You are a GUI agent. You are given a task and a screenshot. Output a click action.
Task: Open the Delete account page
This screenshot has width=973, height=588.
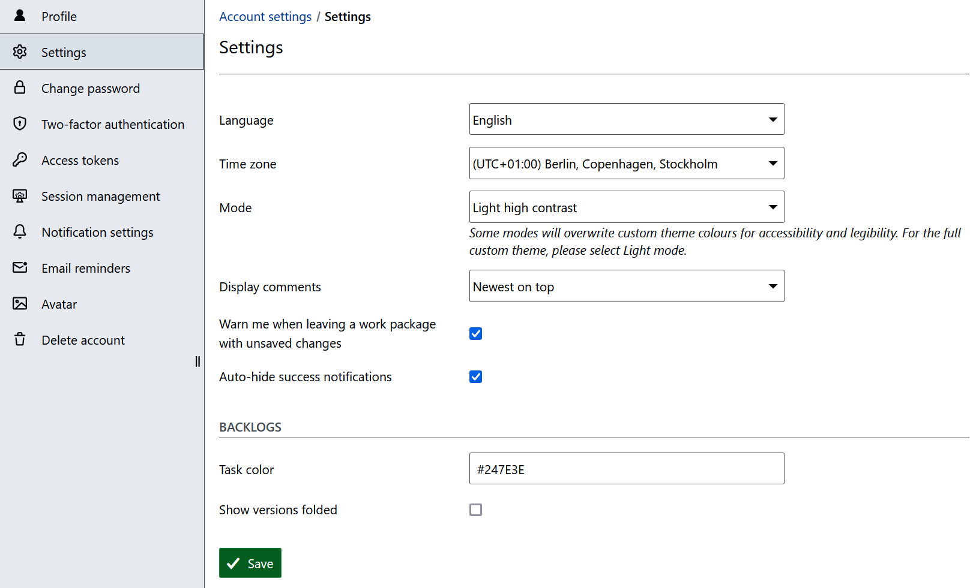102,340
